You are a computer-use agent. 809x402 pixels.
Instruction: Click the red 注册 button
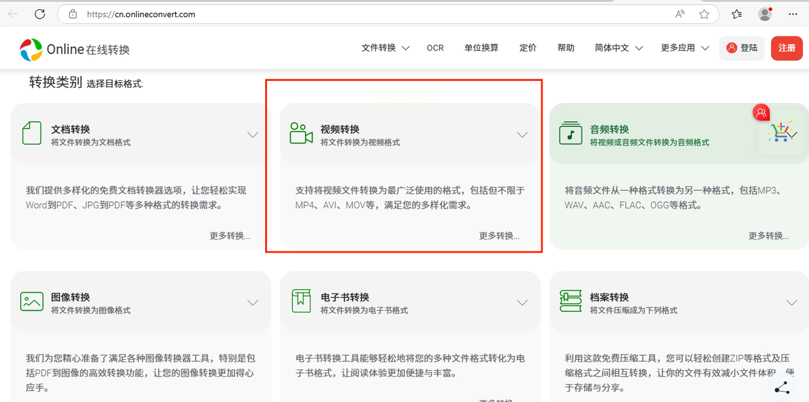[x=786, y=48]
